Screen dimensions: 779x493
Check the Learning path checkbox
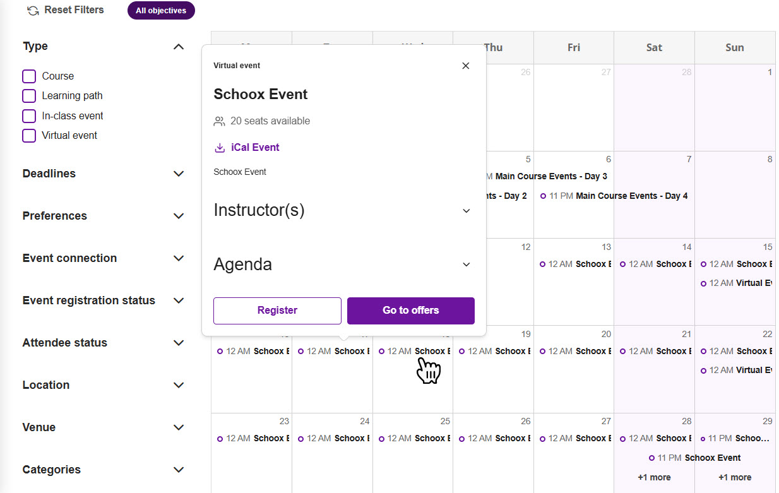[28, 95]
